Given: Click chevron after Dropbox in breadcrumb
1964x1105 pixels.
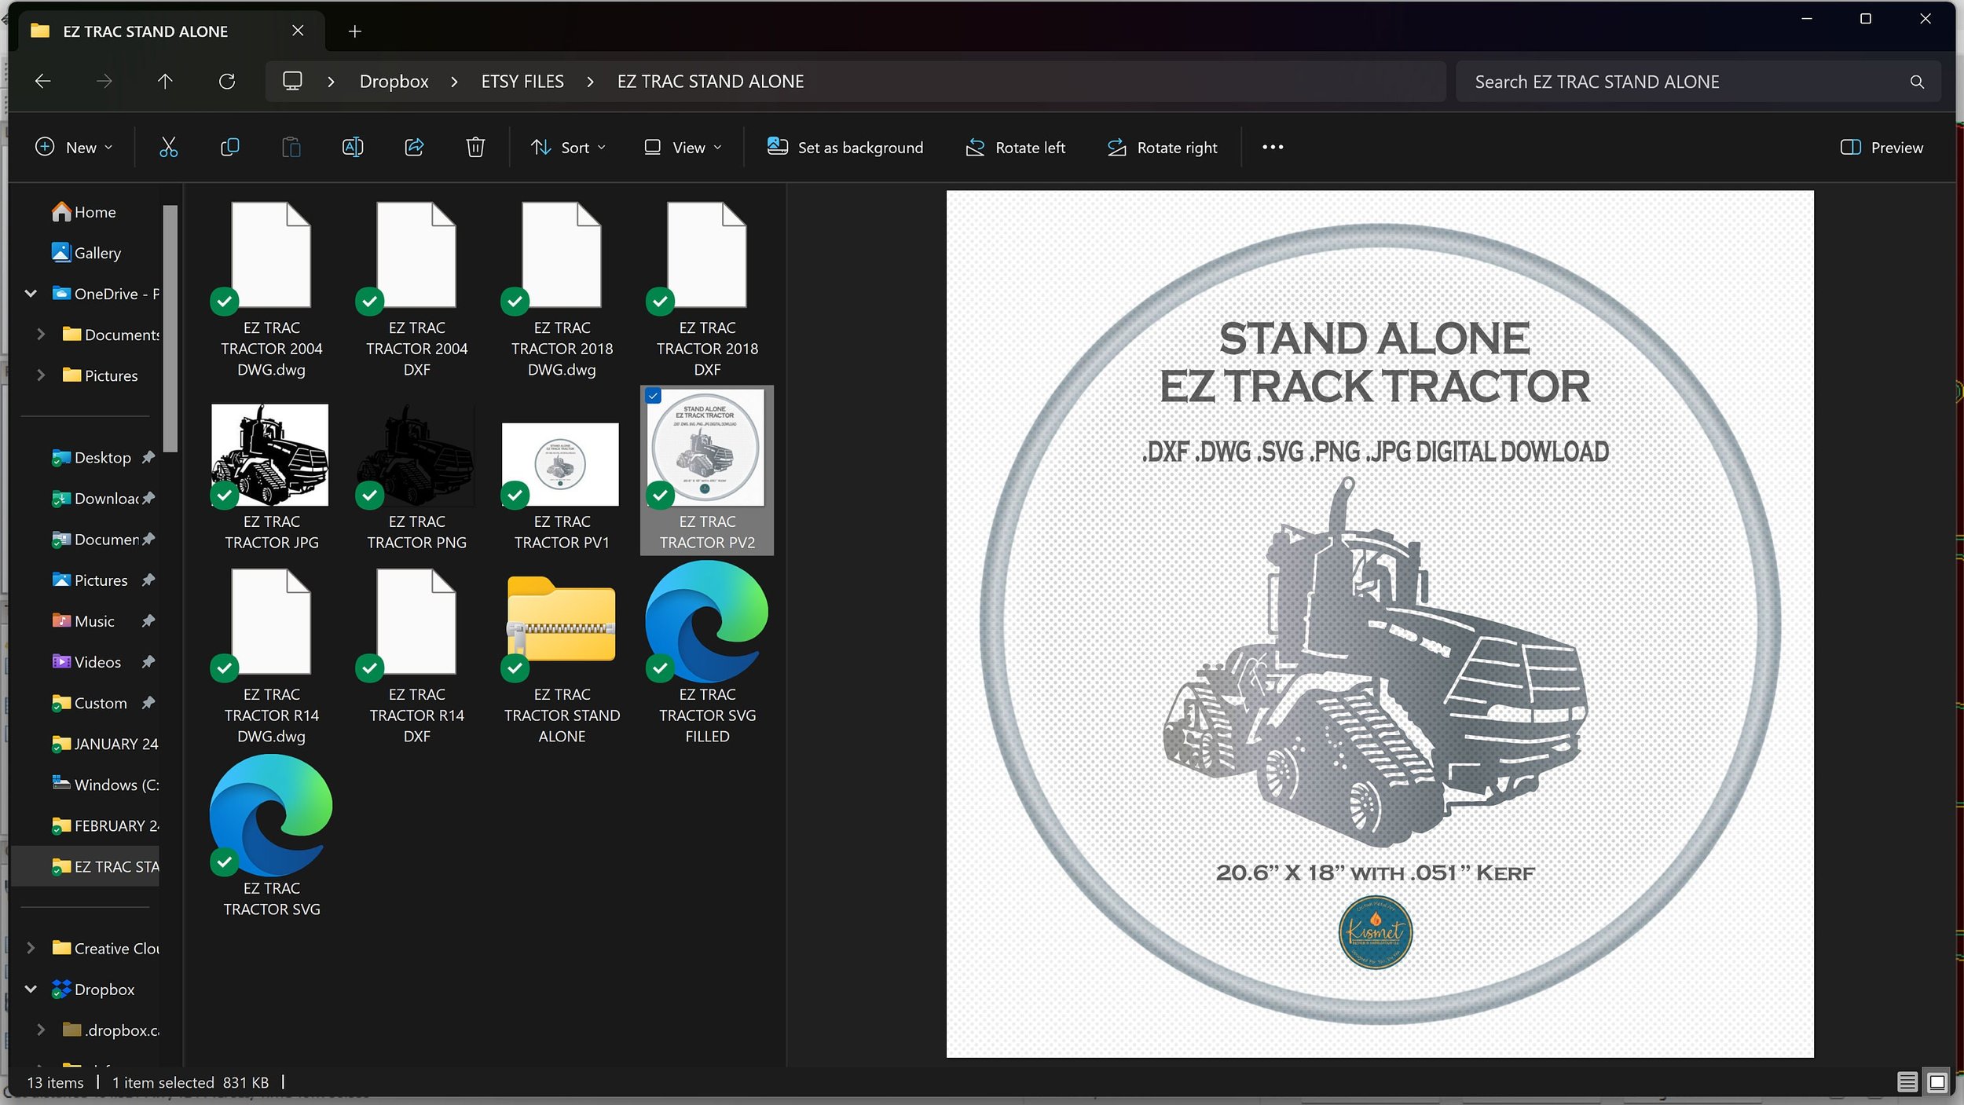Looking at the screenshot, I should [454, 82].
